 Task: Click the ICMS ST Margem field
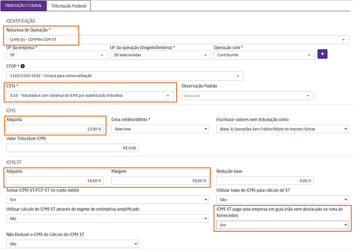(160, 180)
